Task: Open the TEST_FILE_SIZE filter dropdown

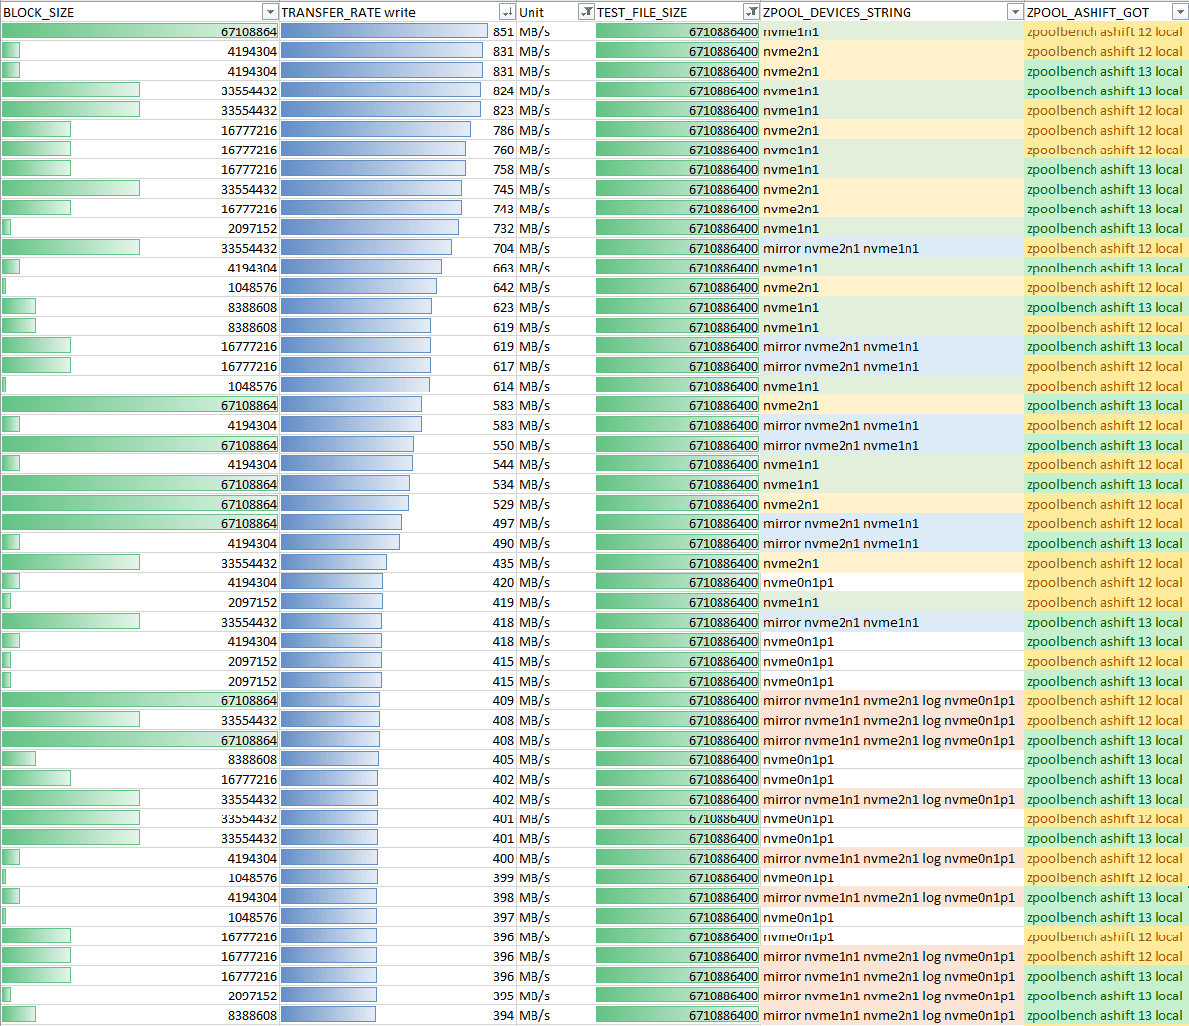Action: click(x=751, y=12)
